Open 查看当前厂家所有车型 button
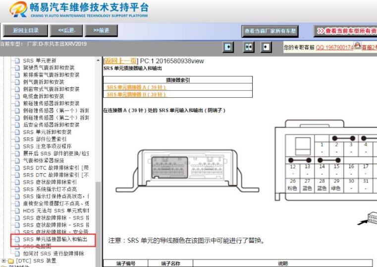The image size is (377, 267). click(x=270, y=31)
